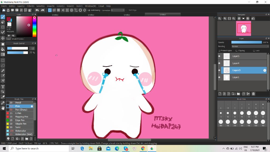
Task: Choose the Text tool
Action: coord(3,87)
